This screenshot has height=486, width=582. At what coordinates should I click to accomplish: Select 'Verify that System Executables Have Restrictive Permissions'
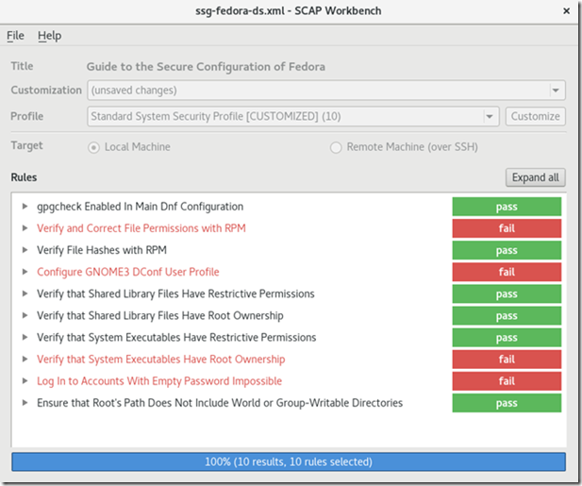[176, 338]
